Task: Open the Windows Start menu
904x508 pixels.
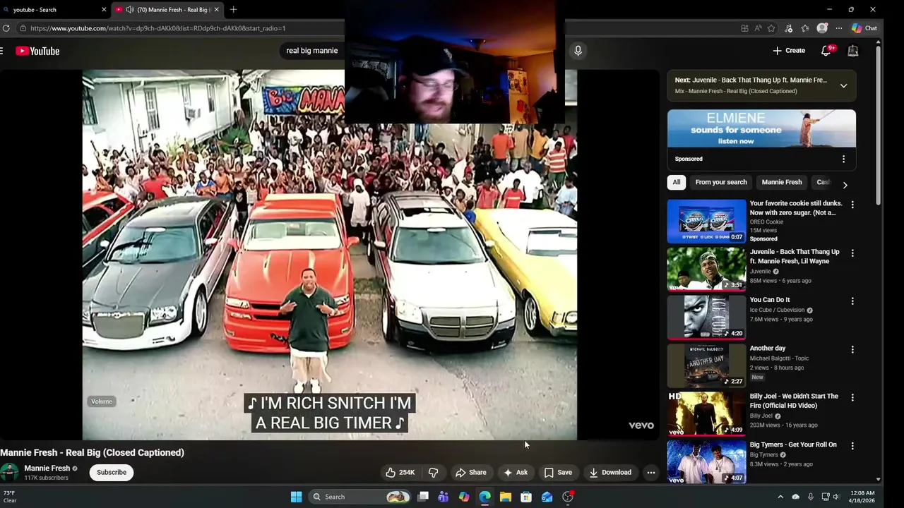Action: (296, 497)
